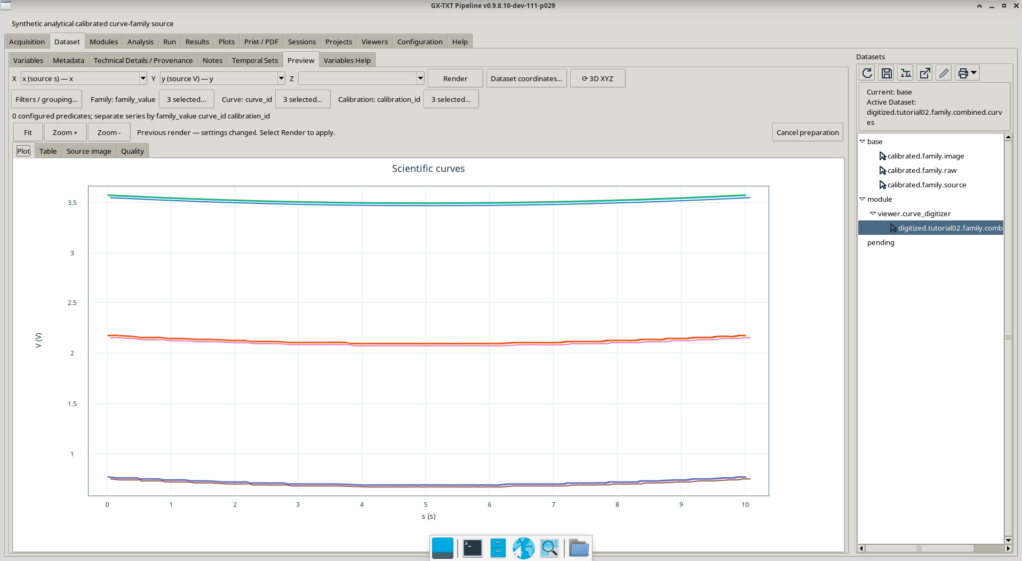Open the Temporal Sets sub-tab
The image size is (1022, 561).
[x=255, y=60]
